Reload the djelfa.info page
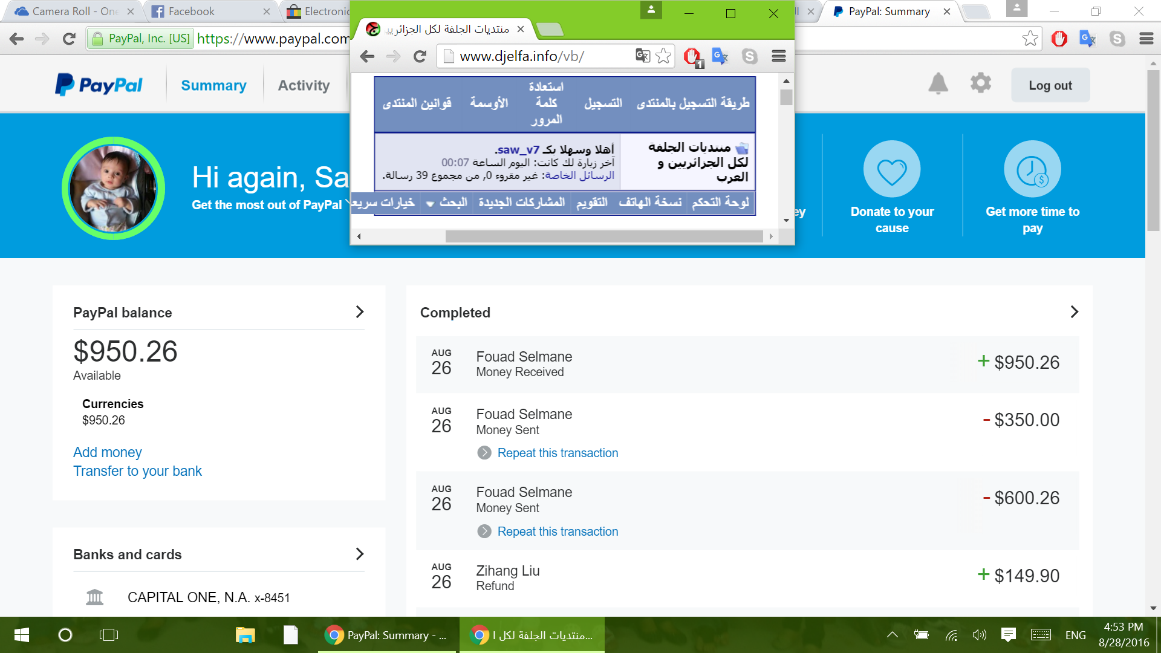 [x=420, y=56]
